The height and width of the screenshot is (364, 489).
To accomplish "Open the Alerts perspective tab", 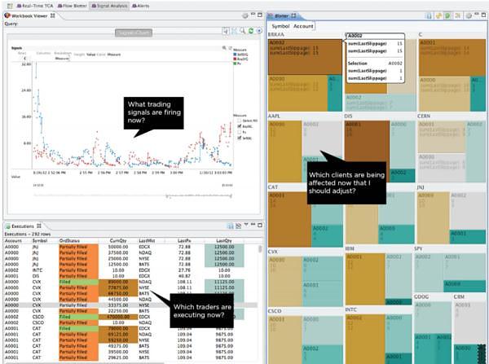I will (x=141, y=6).
